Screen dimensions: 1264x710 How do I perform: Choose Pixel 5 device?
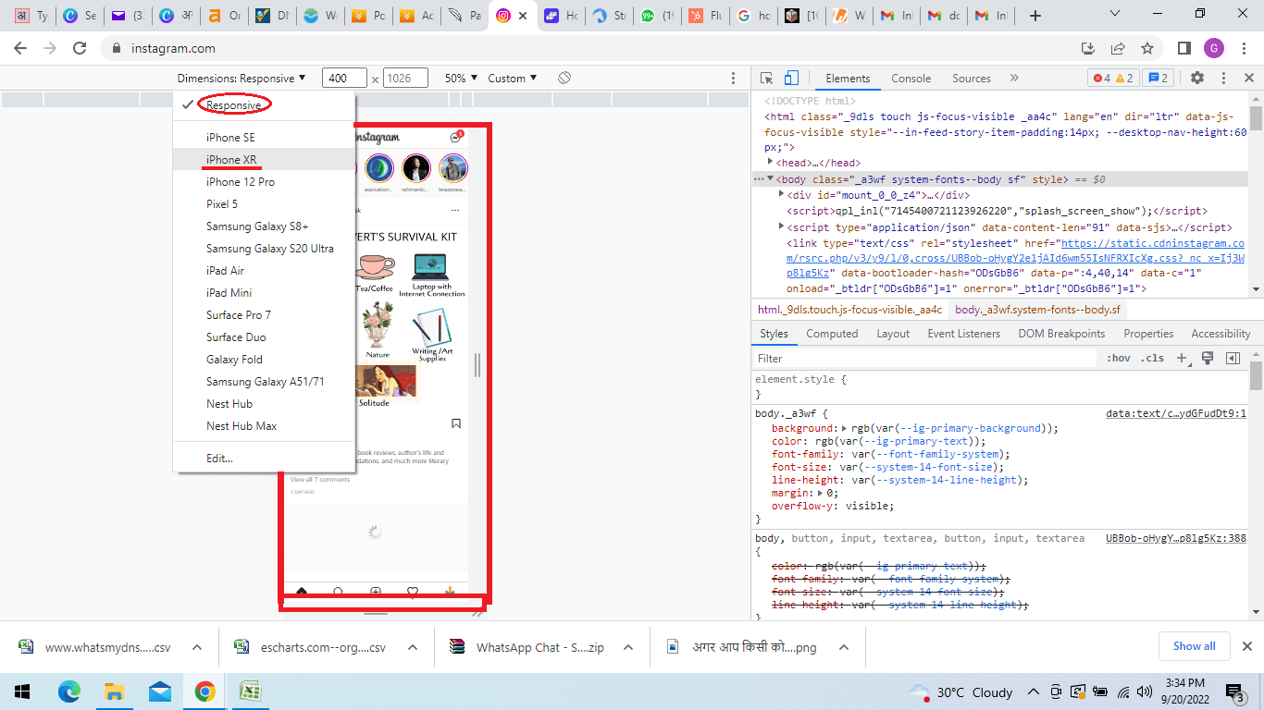[x=264, y=204]
